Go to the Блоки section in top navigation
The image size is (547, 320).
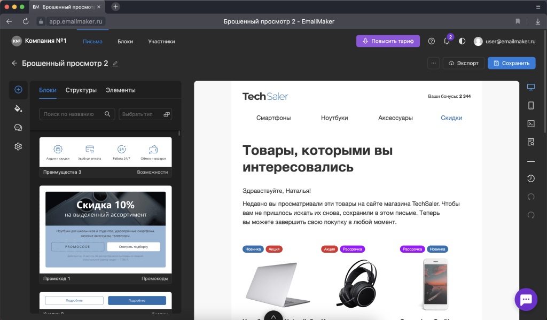(125, 41)
